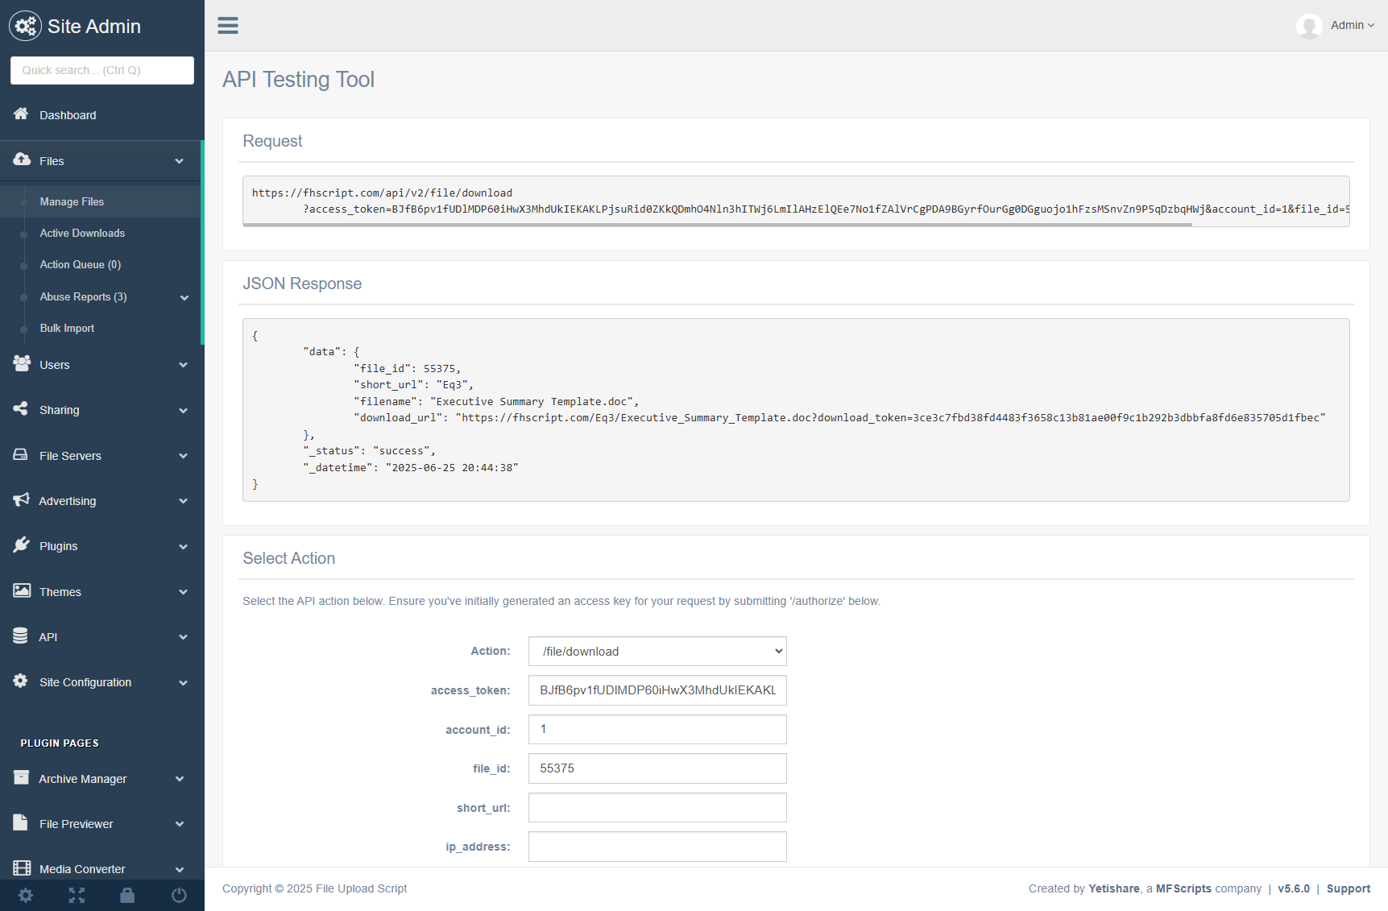The image size is (1388, 911).
Task: Open Dashboard via the home icon
Action: click(21, 114)
